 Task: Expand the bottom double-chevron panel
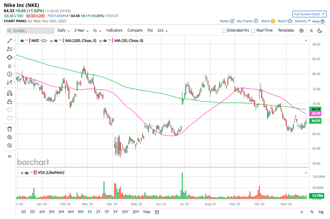[x=302, y=212]
